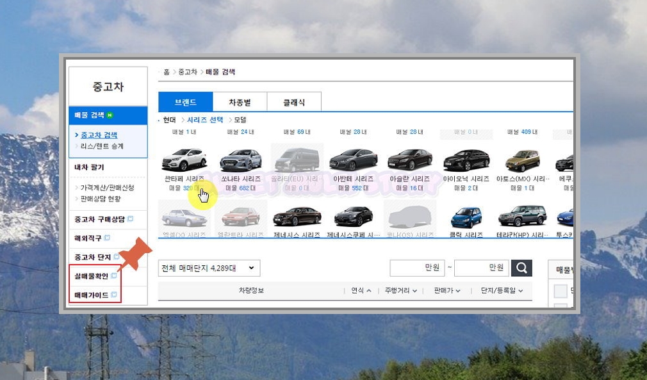647x380 pixels.
Task: Focus the minimum price 만원 field
Action: pos(417,268)
